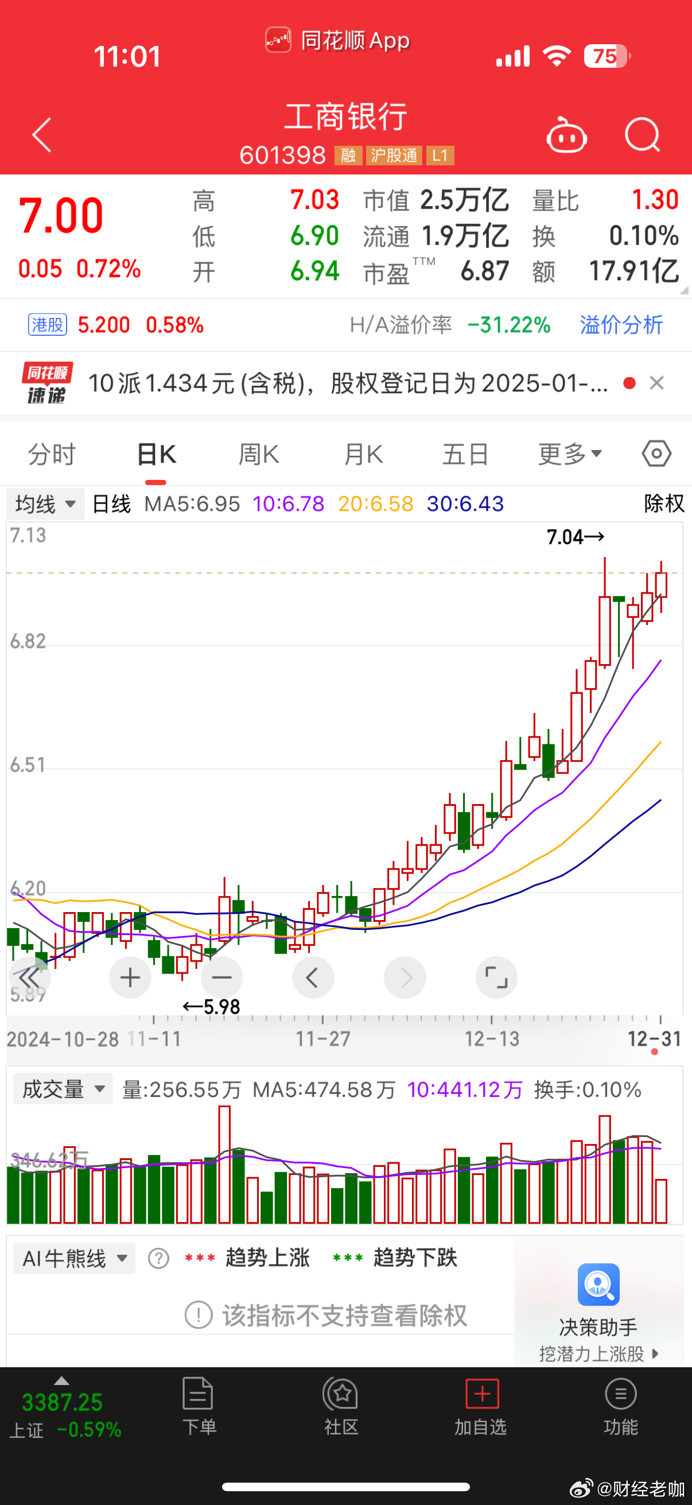Open the 更多 period dropdown

(570, 454)
